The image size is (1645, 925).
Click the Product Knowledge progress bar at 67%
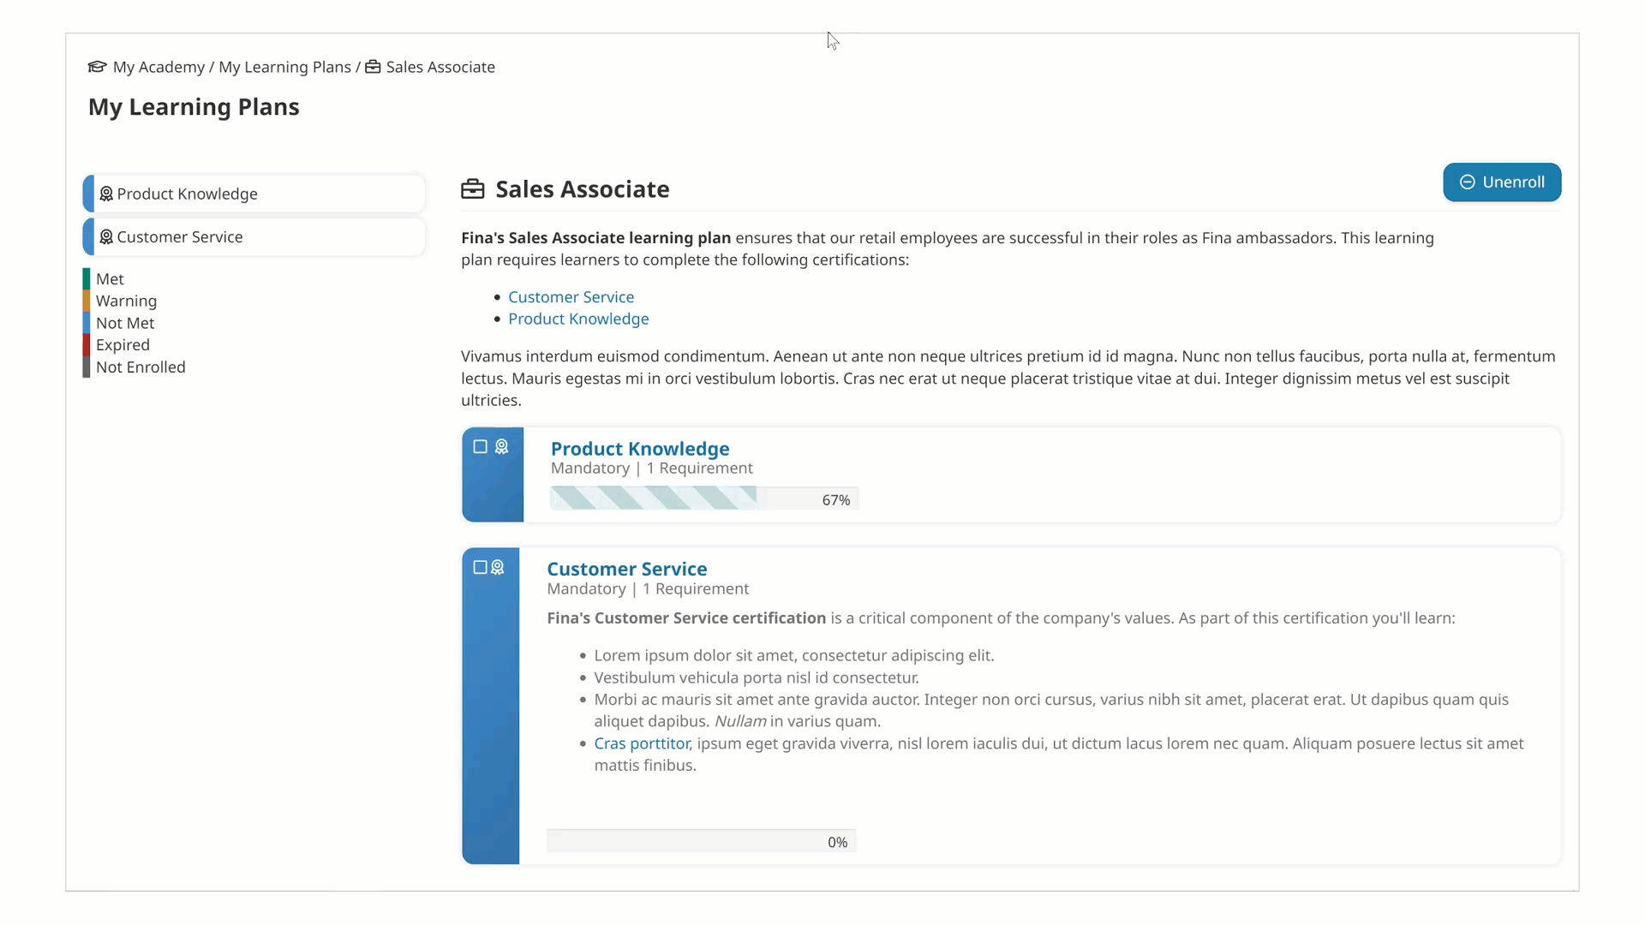click(x=701, y=498)
